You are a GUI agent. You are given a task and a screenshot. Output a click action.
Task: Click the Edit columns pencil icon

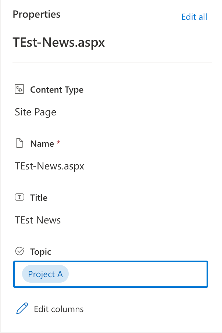(22, 309)
